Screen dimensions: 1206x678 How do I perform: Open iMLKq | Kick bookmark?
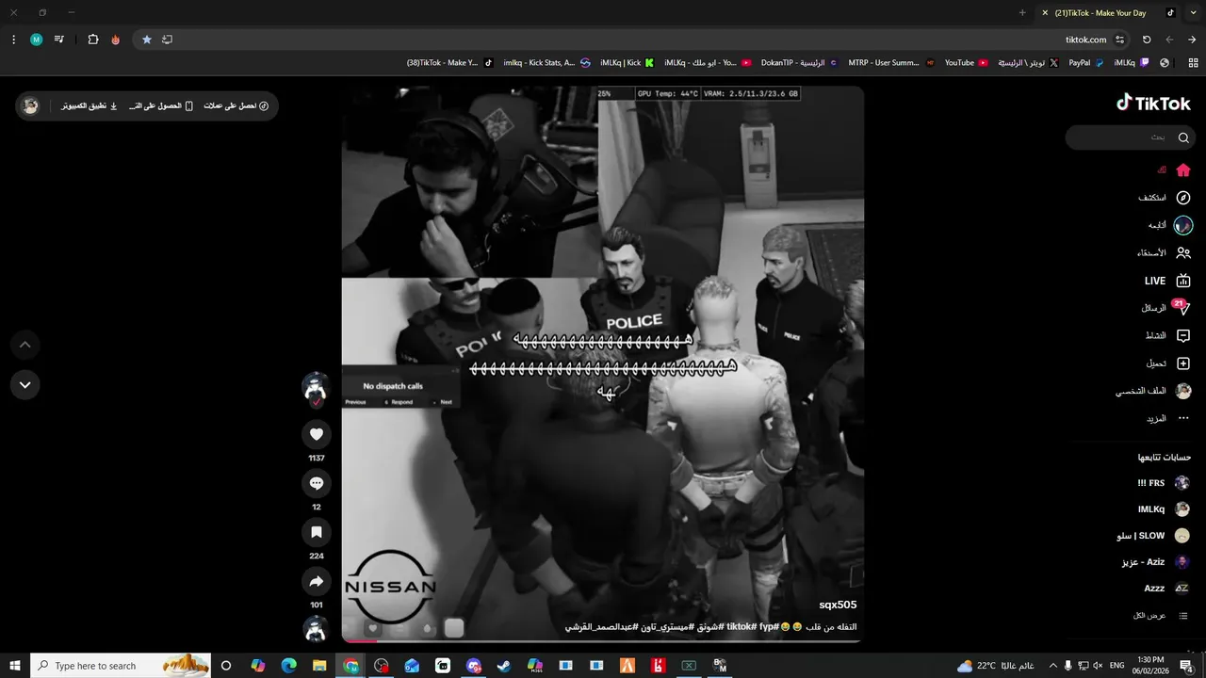626,63
